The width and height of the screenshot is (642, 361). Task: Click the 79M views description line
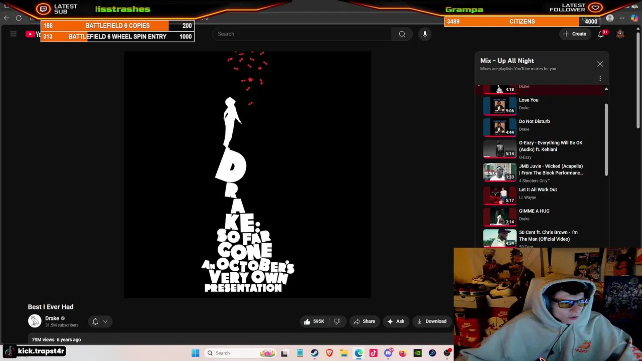pyautogui.click(x=56, y=339)
